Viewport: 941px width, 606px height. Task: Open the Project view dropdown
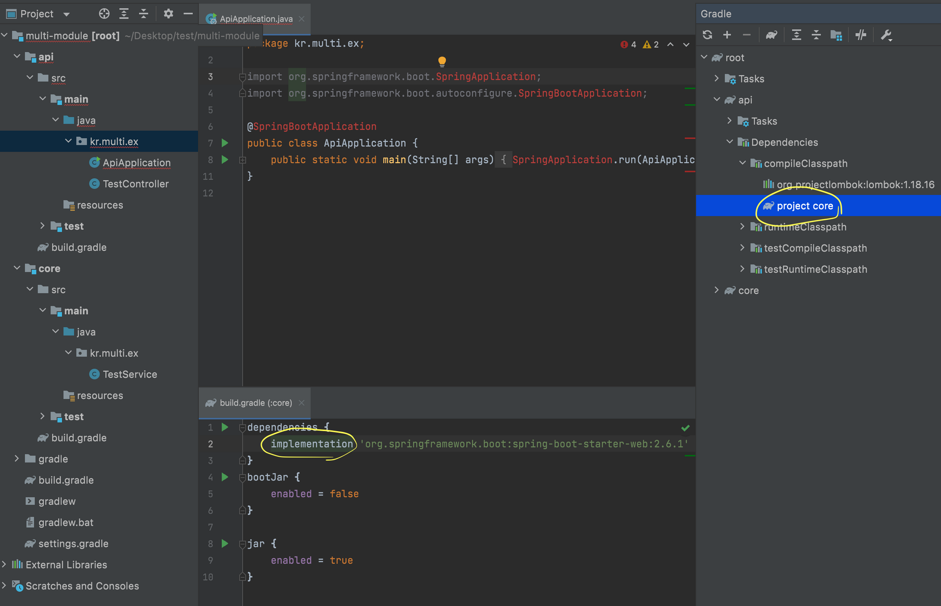(66, 14)
